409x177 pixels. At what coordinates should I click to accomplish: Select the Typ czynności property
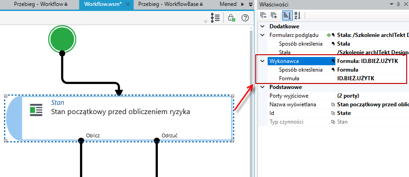pyautogui.click(x=286, y=122)
